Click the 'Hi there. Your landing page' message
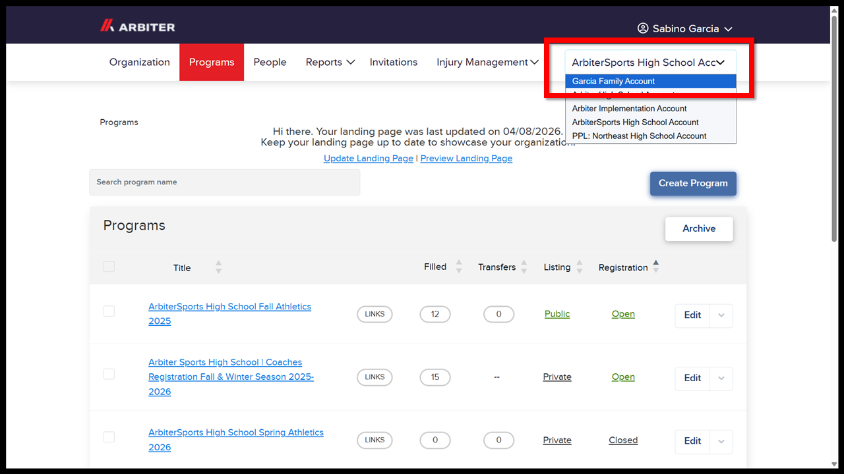844x474 pixels. click(x=418, y=137)
